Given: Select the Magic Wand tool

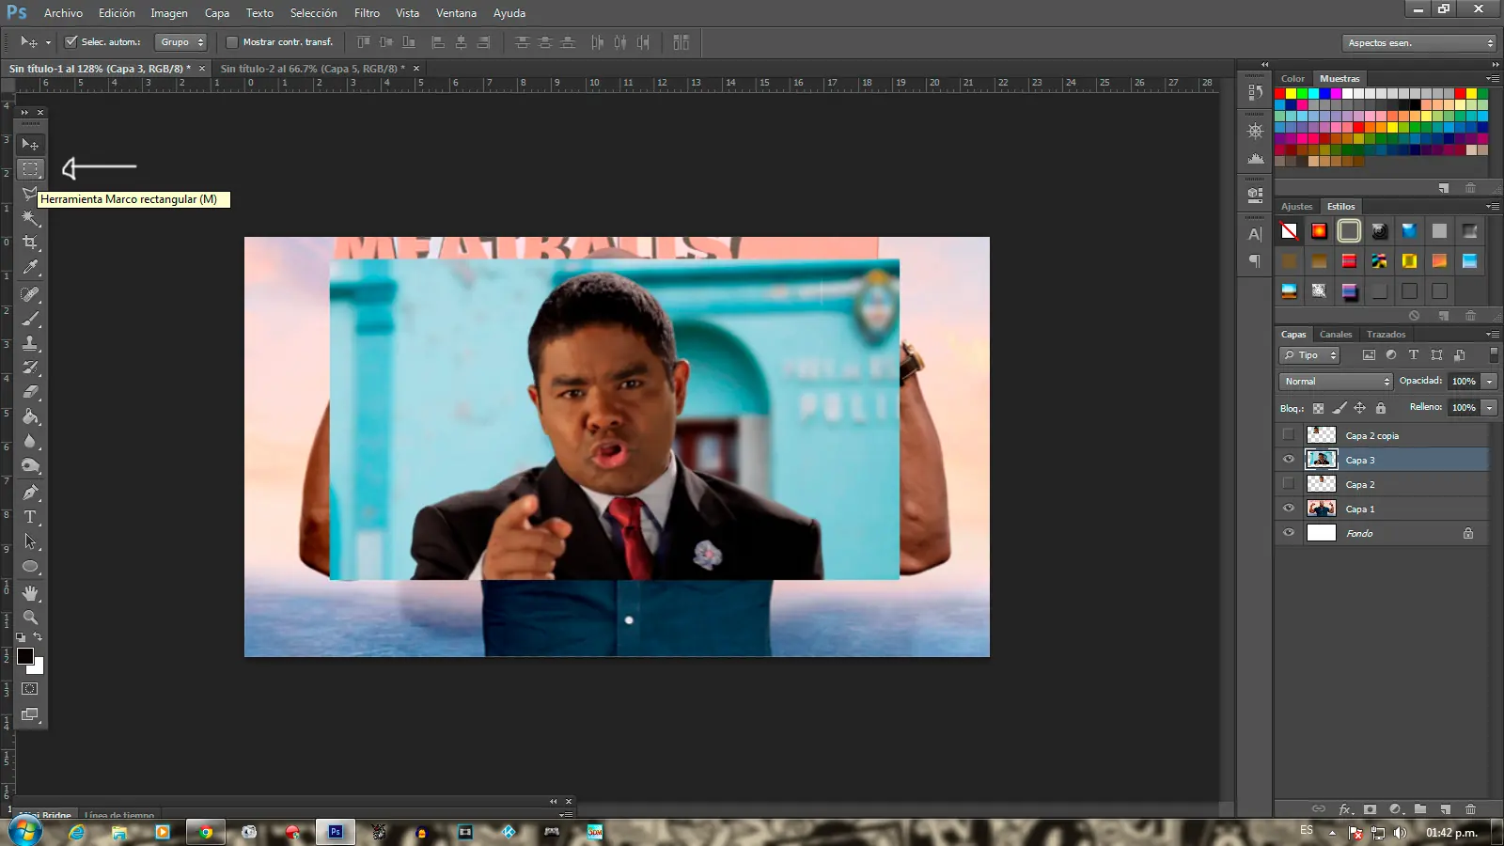Looking at the screenshot, I should (30, 218).
